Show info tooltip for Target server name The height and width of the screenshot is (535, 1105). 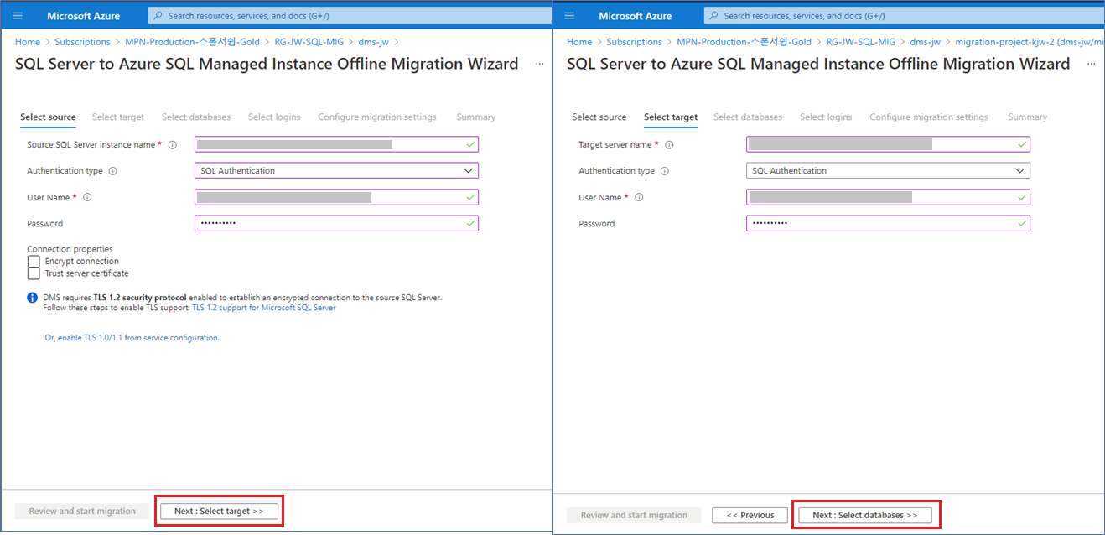(x=669, y=145)
